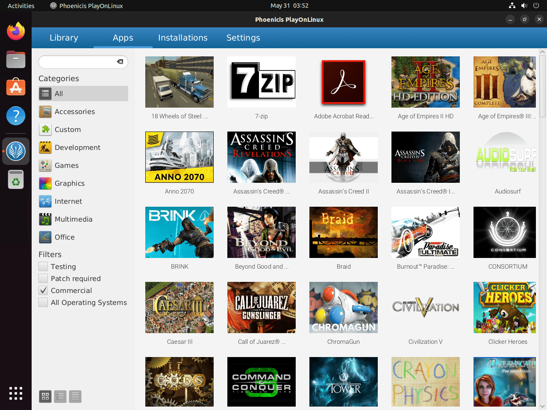Open the Audiosurf app tile
Image resolution: width=547 pixels, height=410 pixels.
505,157
